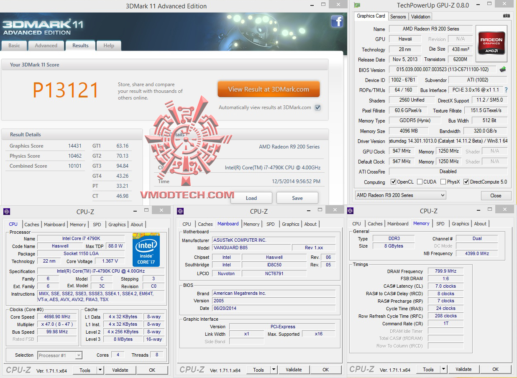Viewport: 517px width, 378px height.
Task: Open the Processor #1 selection dropdown
Action: pos(60,355)
